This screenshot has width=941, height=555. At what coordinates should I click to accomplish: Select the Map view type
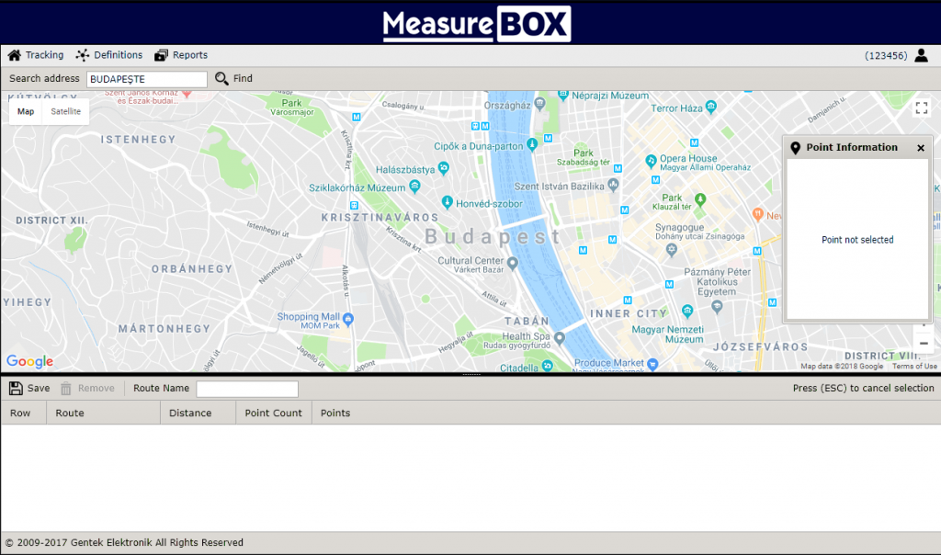pyautogui.click(x=26, y=111)
